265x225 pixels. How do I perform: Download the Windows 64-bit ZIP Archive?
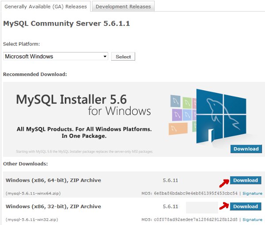coord(246,180)
